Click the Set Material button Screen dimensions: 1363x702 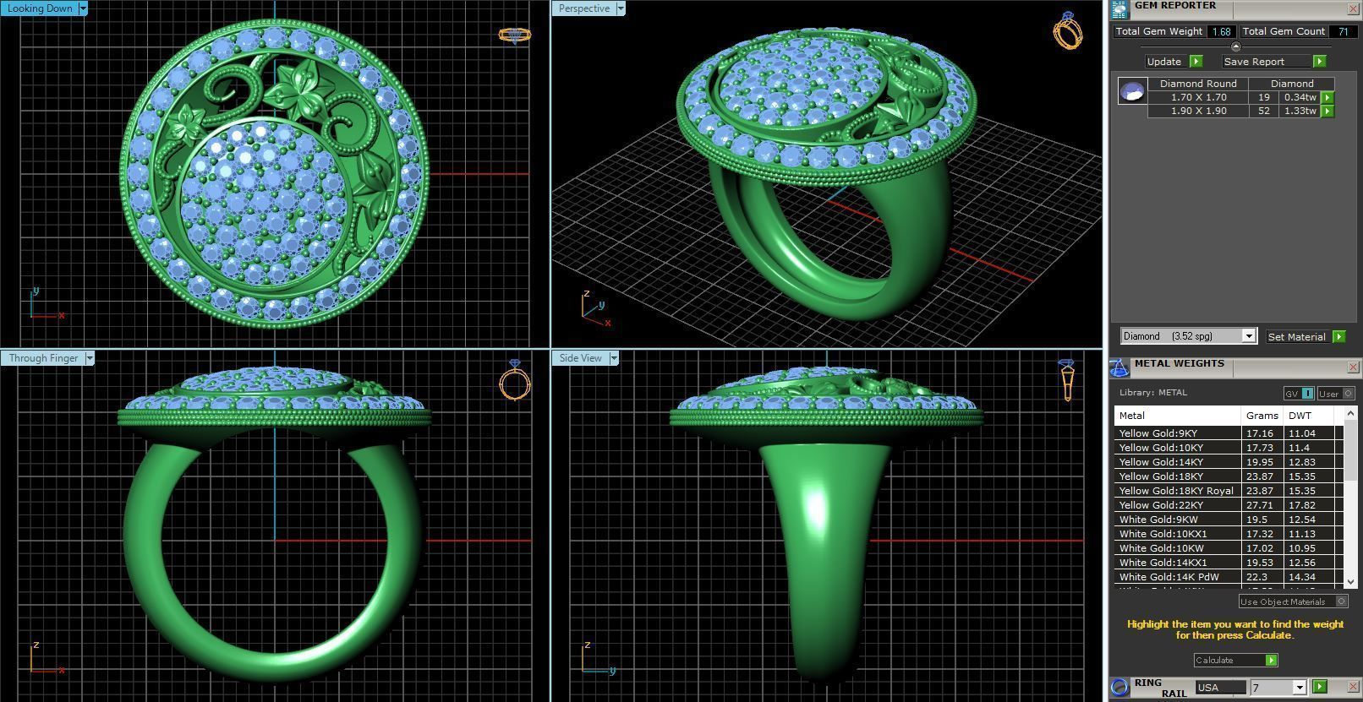point(1297,336)
